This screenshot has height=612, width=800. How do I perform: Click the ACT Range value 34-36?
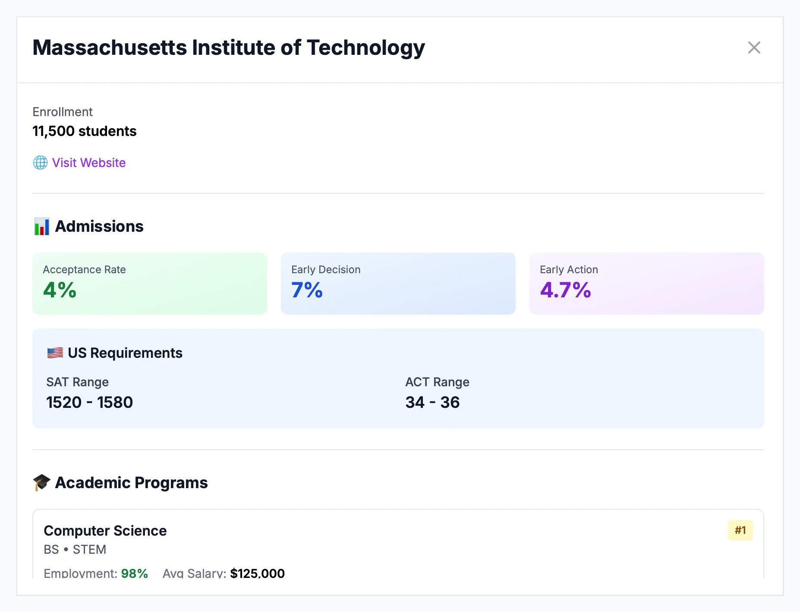[433, 402]
